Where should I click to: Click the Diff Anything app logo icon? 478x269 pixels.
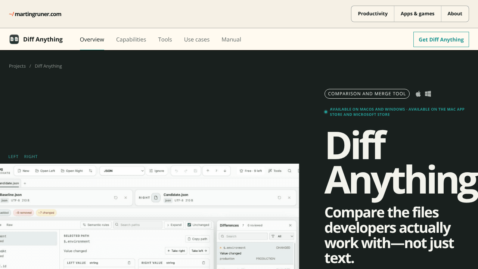coord(14,39)
